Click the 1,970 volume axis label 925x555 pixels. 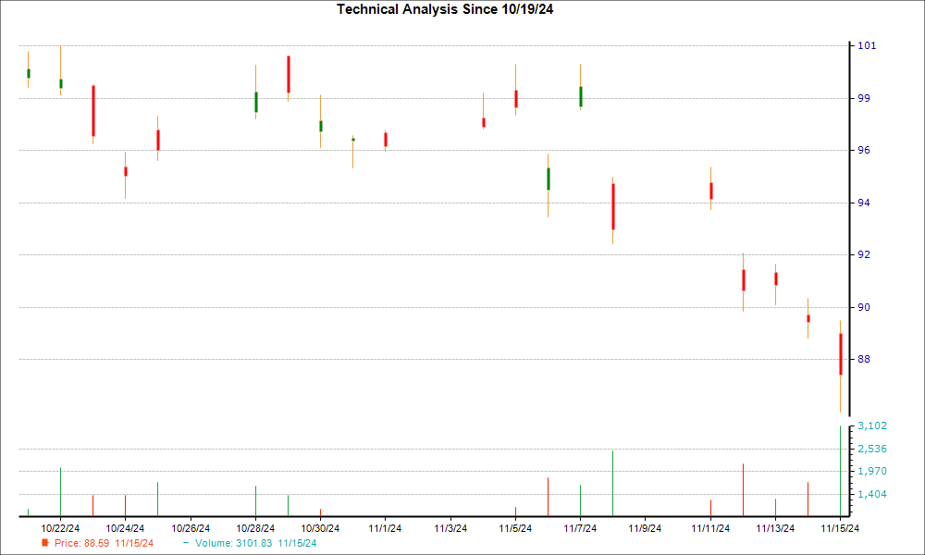[872, 471]
